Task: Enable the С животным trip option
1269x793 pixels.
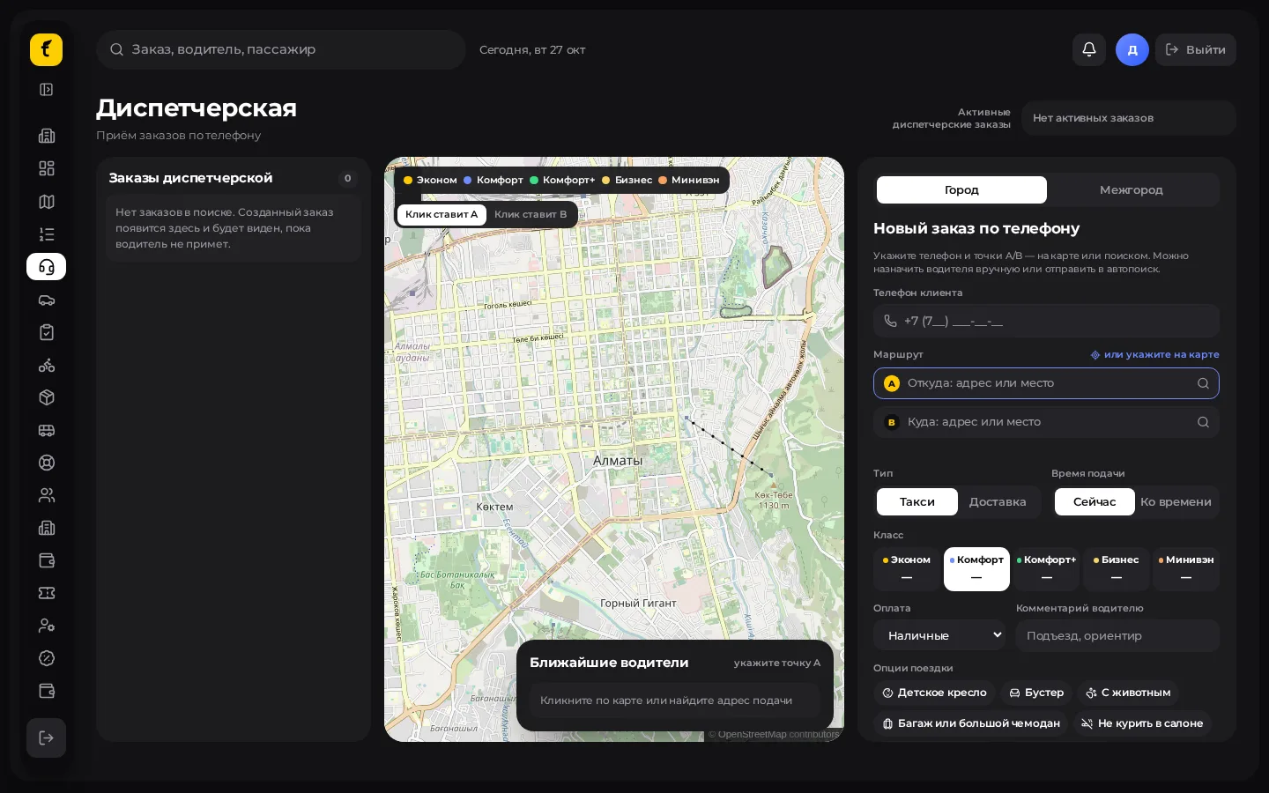Action: pyautogui.click(x=1128, y=693)
